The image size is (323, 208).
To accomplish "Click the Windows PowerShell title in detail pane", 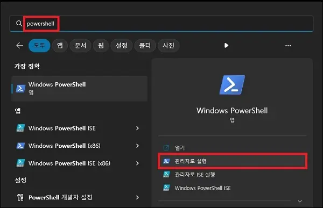I will (x=232, y=111).
